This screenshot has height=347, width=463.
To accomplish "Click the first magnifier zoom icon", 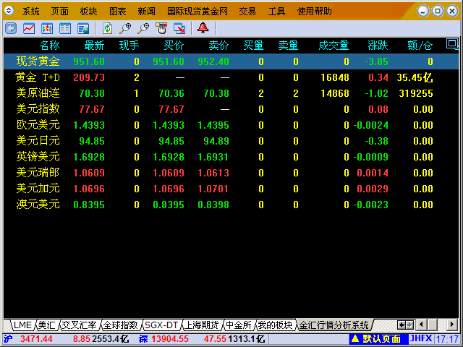I will 125,28.
